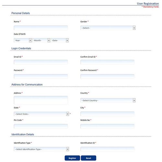The height and width of the screenshot is (162, 162).
Task: Focus the Name input field
Action: 41,28
